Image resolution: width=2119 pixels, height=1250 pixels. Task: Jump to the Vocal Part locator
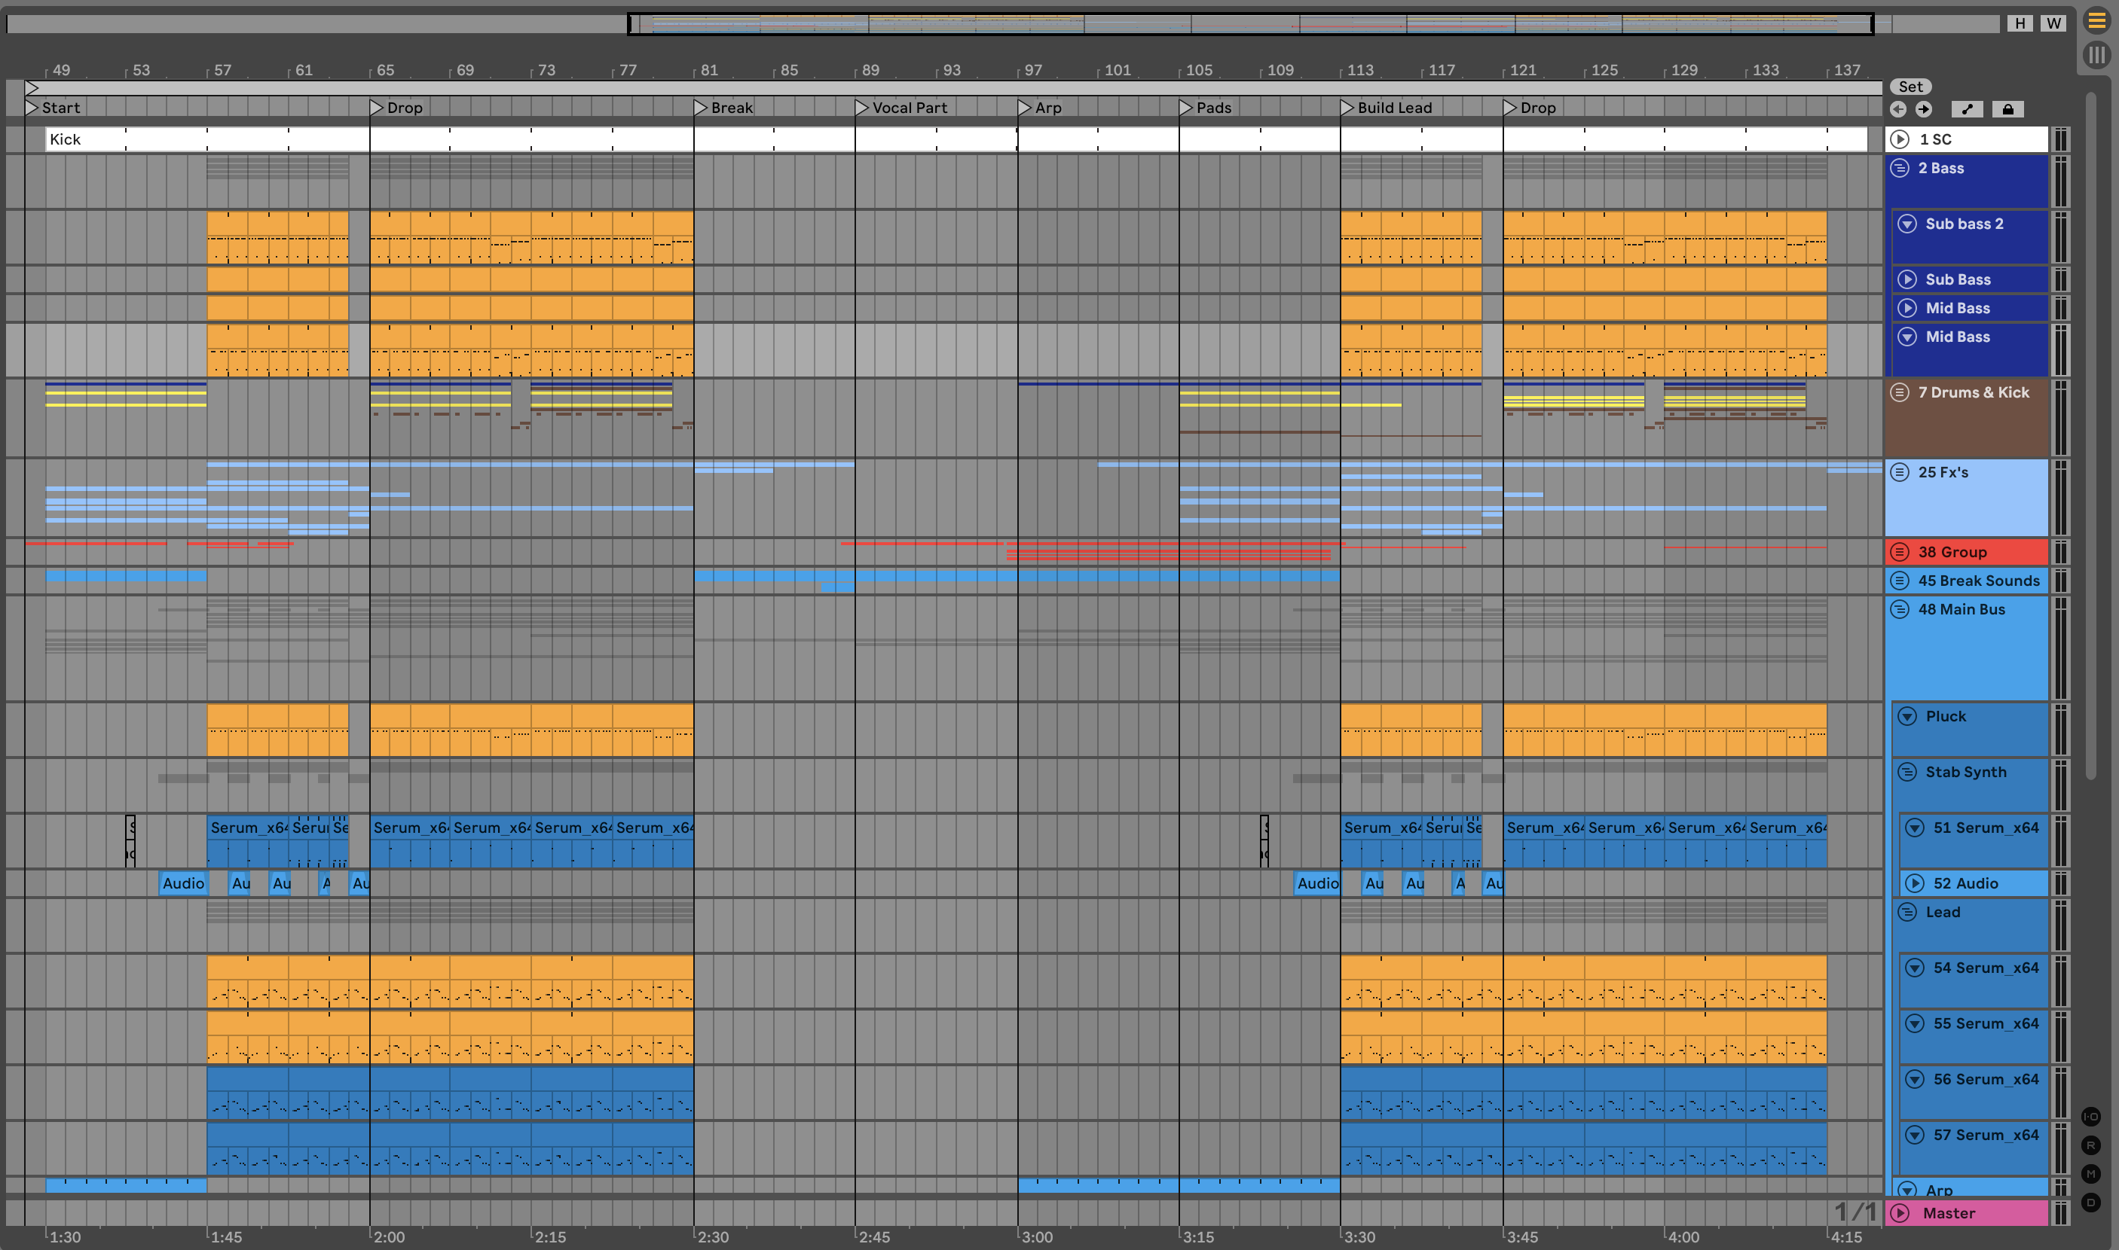pyautogui.click(x=861, y=108)
